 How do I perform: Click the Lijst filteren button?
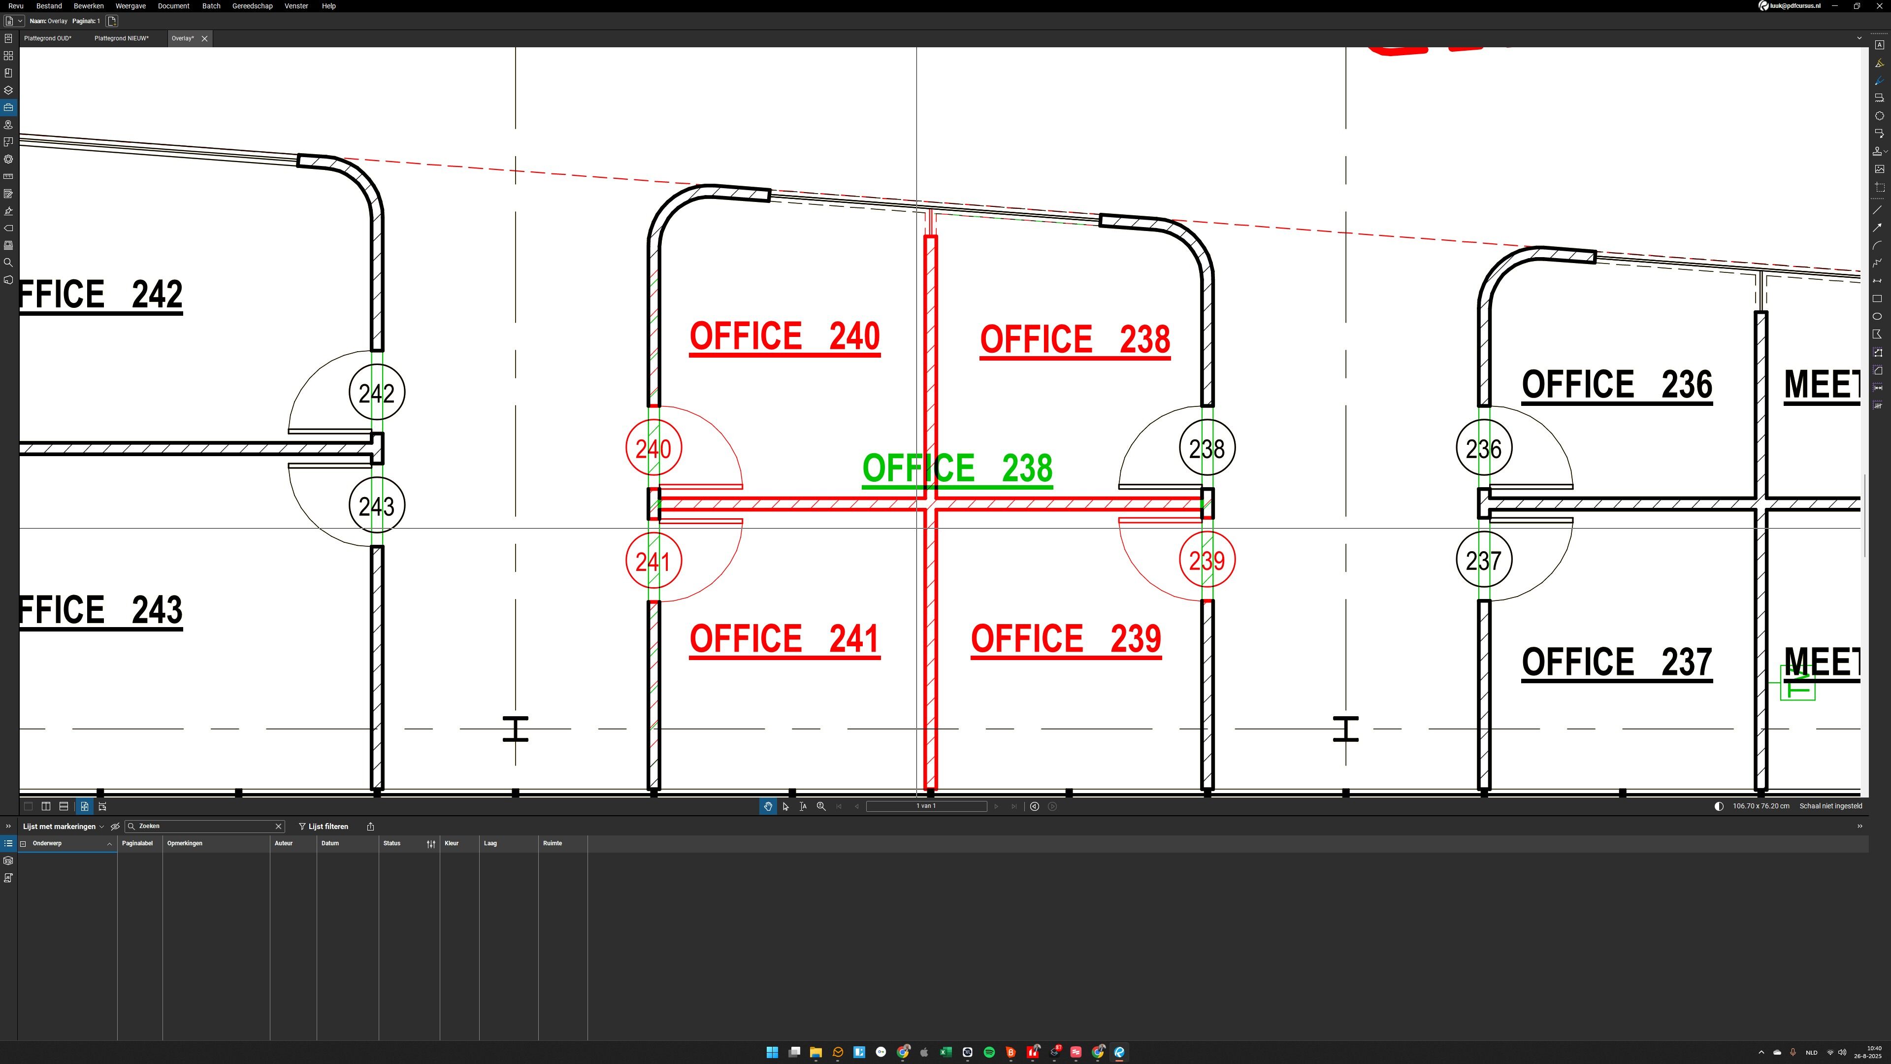point(324,826)
